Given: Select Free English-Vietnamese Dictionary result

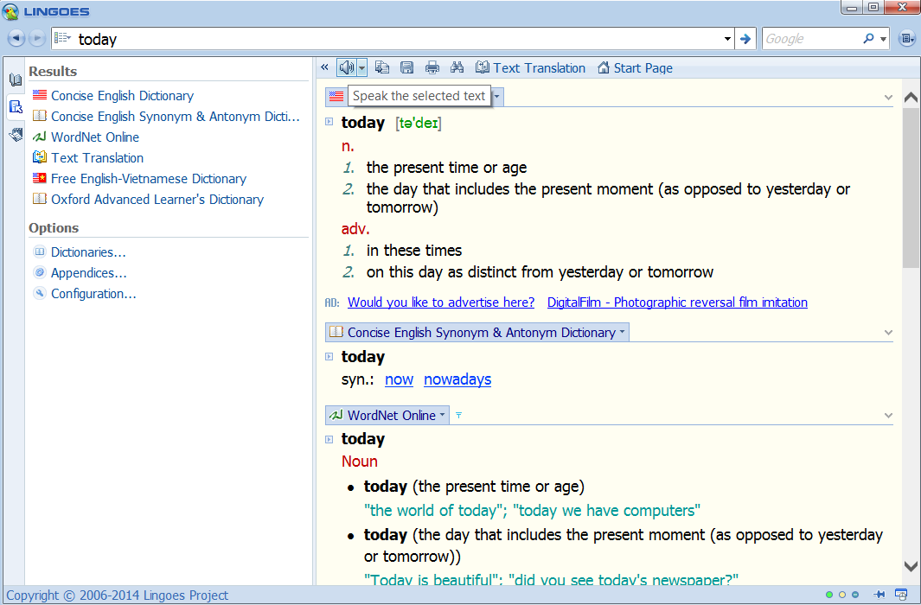Looking at the screenshot, I should tap(139, 178).
